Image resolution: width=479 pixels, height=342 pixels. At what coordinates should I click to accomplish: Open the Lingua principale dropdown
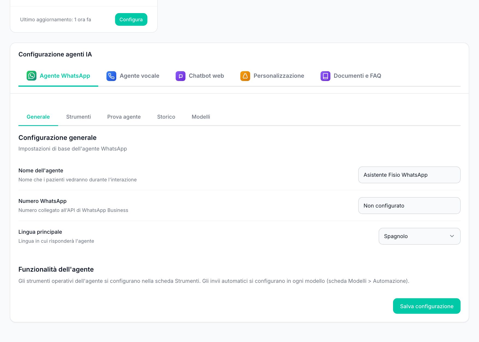(420, 236)
